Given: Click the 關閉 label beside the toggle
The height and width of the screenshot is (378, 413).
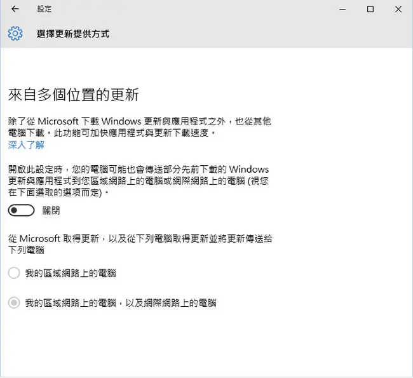Looking at the screenshot, I should [51, 210].
